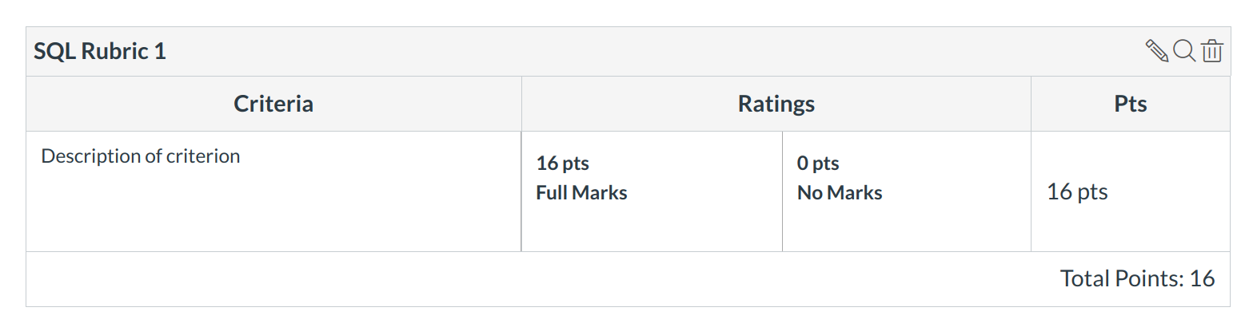Screen dimensions: 1257x335
Task: Click the pencil icon to edit rubric
Action: [1156, 51]
